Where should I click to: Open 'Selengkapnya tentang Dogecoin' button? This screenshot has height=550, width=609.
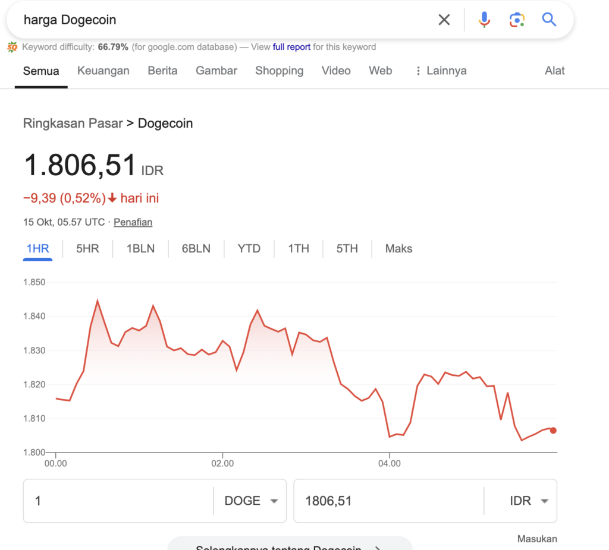290,544
